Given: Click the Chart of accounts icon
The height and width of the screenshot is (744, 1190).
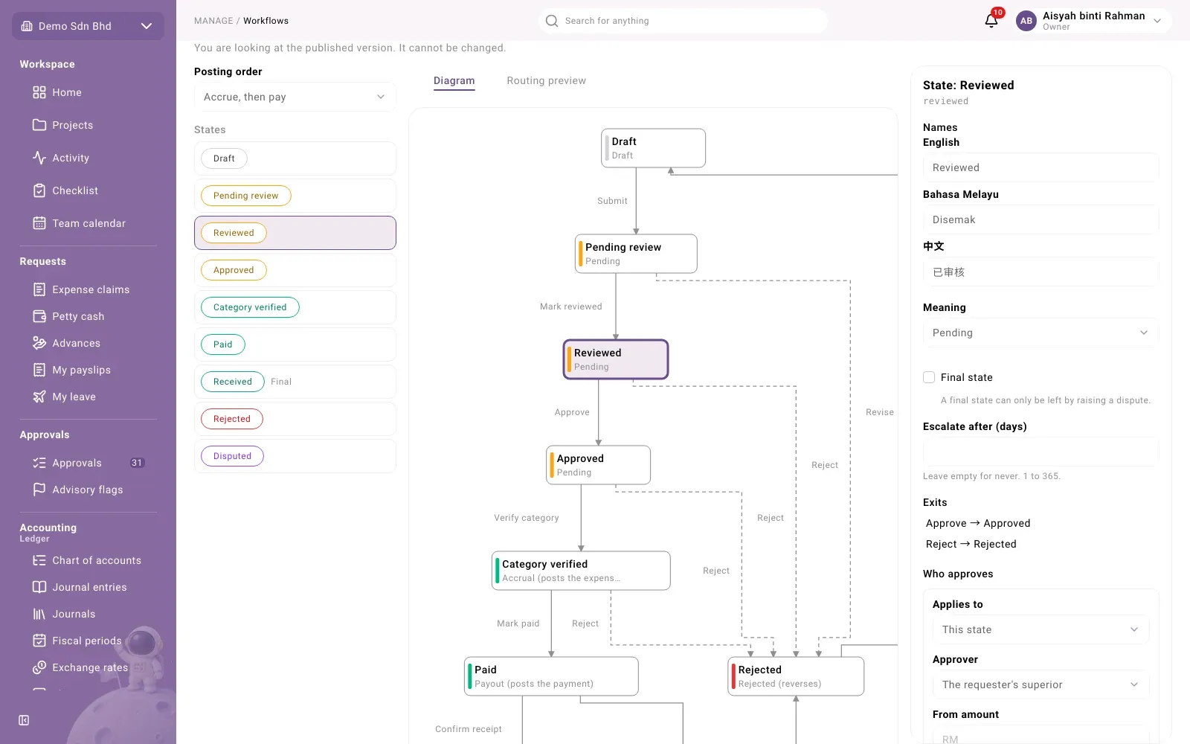Looking at the screenshot, I should (39, 560).
